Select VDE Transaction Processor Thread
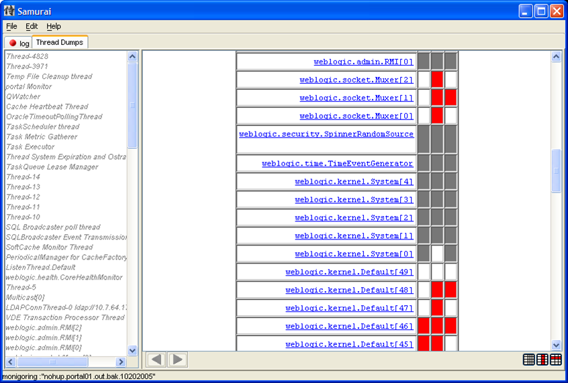Screen dimensions: 568x383 pyautogui.click(x=65, y=318)
